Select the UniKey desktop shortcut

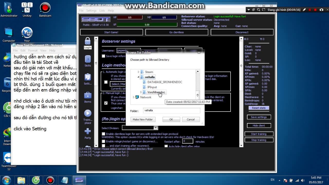(x=27, y=10)
